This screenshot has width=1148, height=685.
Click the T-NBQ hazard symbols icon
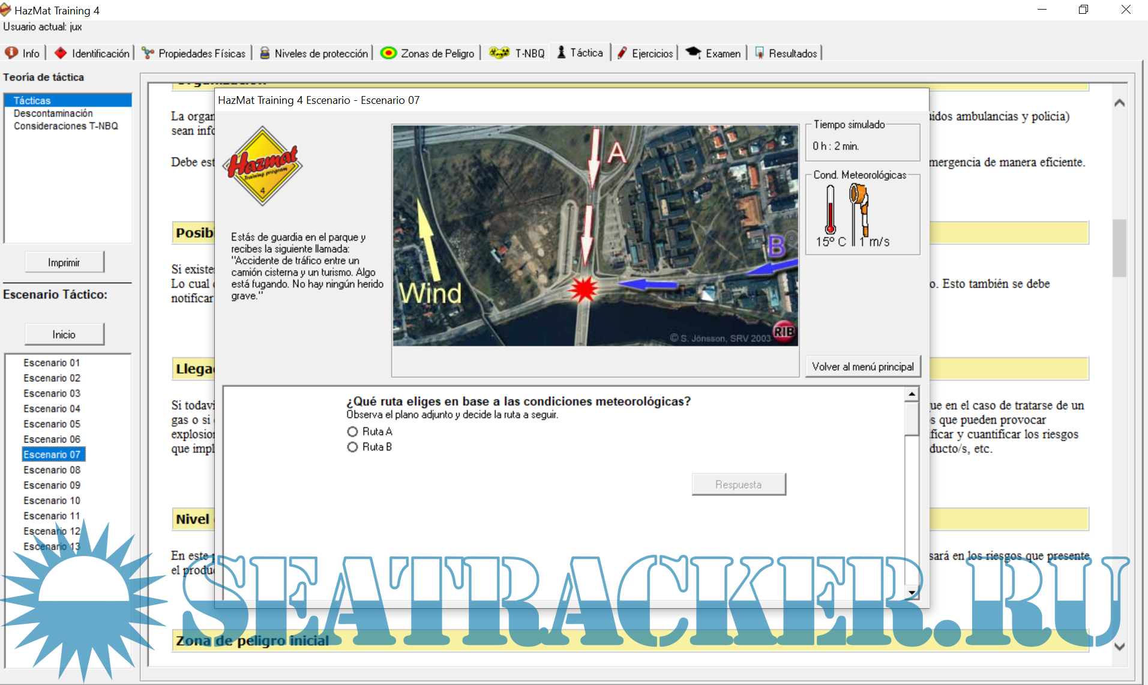click(499, 53)
